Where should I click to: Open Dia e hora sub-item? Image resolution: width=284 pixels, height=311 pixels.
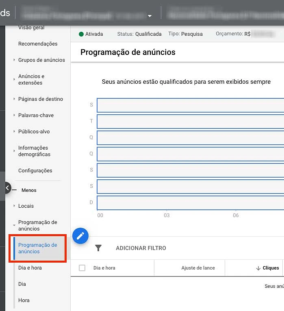(30, 268)
